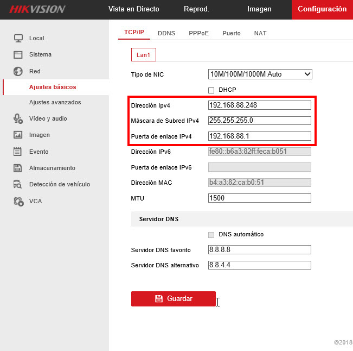Click the Local monitor icon
This screenshot has width=353, height=351.
[18, 38]
